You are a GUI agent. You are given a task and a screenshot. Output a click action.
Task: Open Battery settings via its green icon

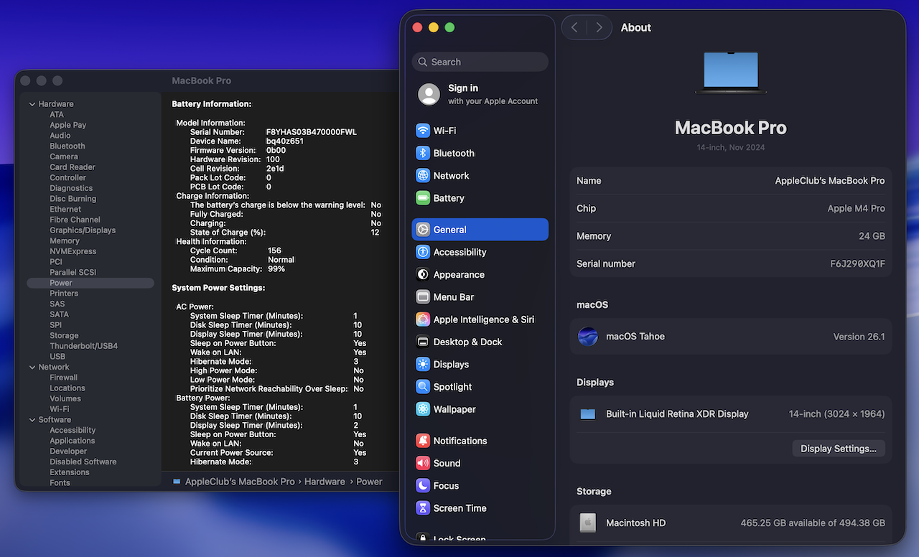click(x=423, y=198)
